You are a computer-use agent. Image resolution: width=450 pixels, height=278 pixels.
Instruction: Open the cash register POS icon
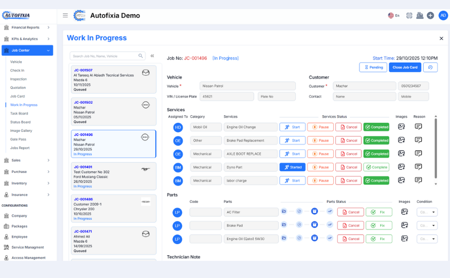tap(420, 16)
